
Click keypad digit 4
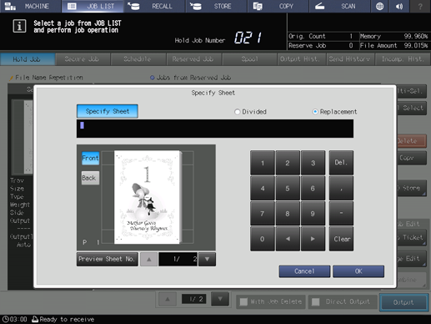pos(263,188)
